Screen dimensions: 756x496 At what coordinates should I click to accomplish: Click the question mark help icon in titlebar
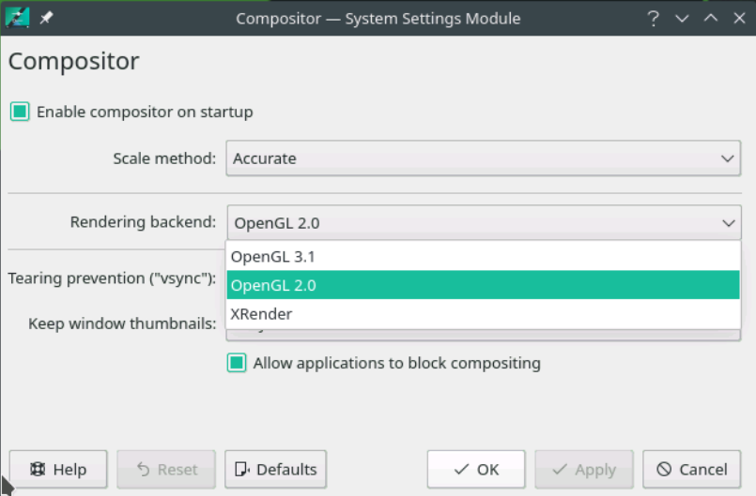[x=654, y=19]
